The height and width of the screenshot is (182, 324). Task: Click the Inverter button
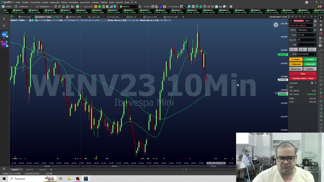click(310, 69)
